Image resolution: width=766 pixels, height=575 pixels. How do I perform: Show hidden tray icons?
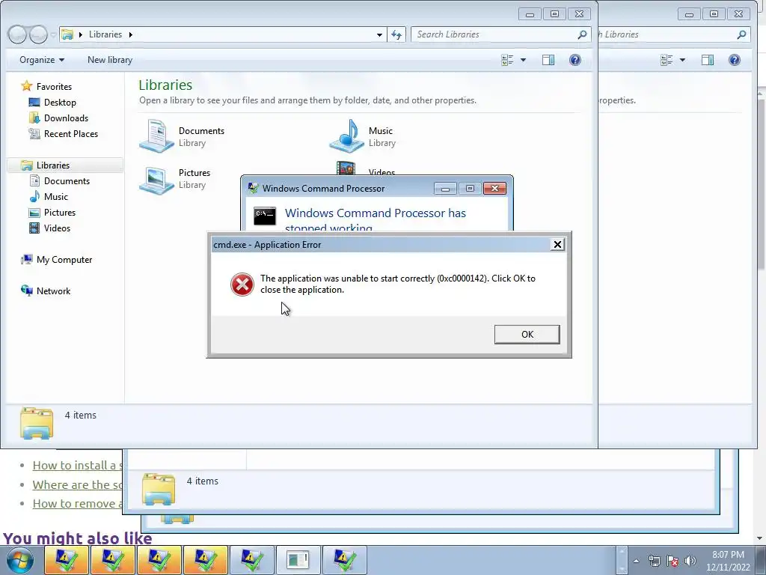point(636,561)
